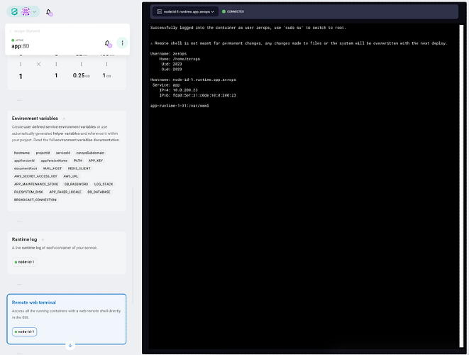Select the PATH variable chip
Screen dimensions: 469x355
click(78, 160)
